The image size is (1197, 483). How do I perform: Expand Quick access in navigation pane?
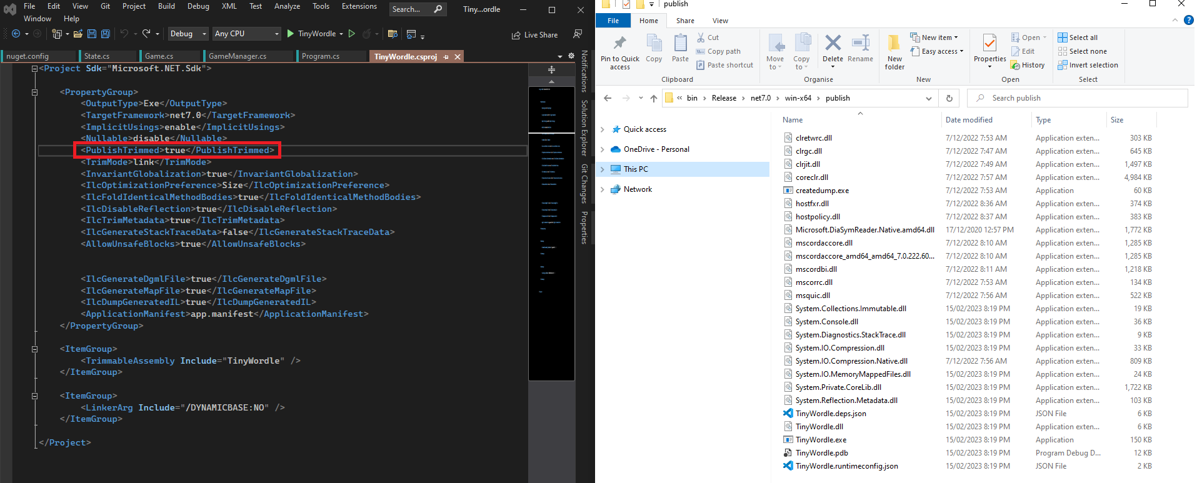point(603,129)
